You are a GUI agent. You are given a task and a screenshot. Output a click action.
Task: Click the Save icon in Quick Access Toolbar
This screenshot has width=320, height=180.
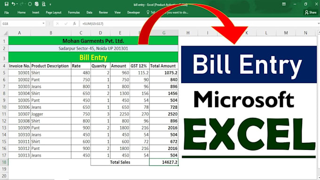click(7, 4)
